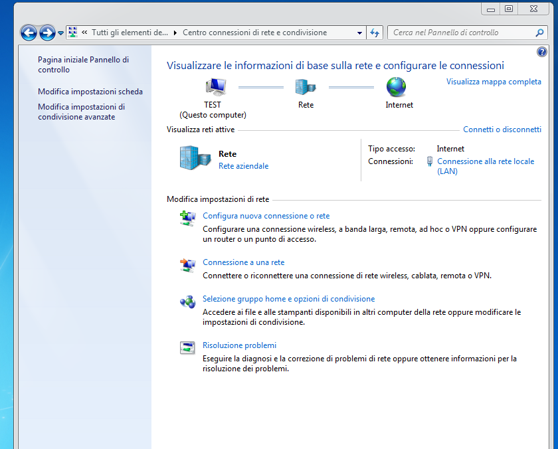
Task: Open the Help question mark button
Action: (x=541, y=52)
